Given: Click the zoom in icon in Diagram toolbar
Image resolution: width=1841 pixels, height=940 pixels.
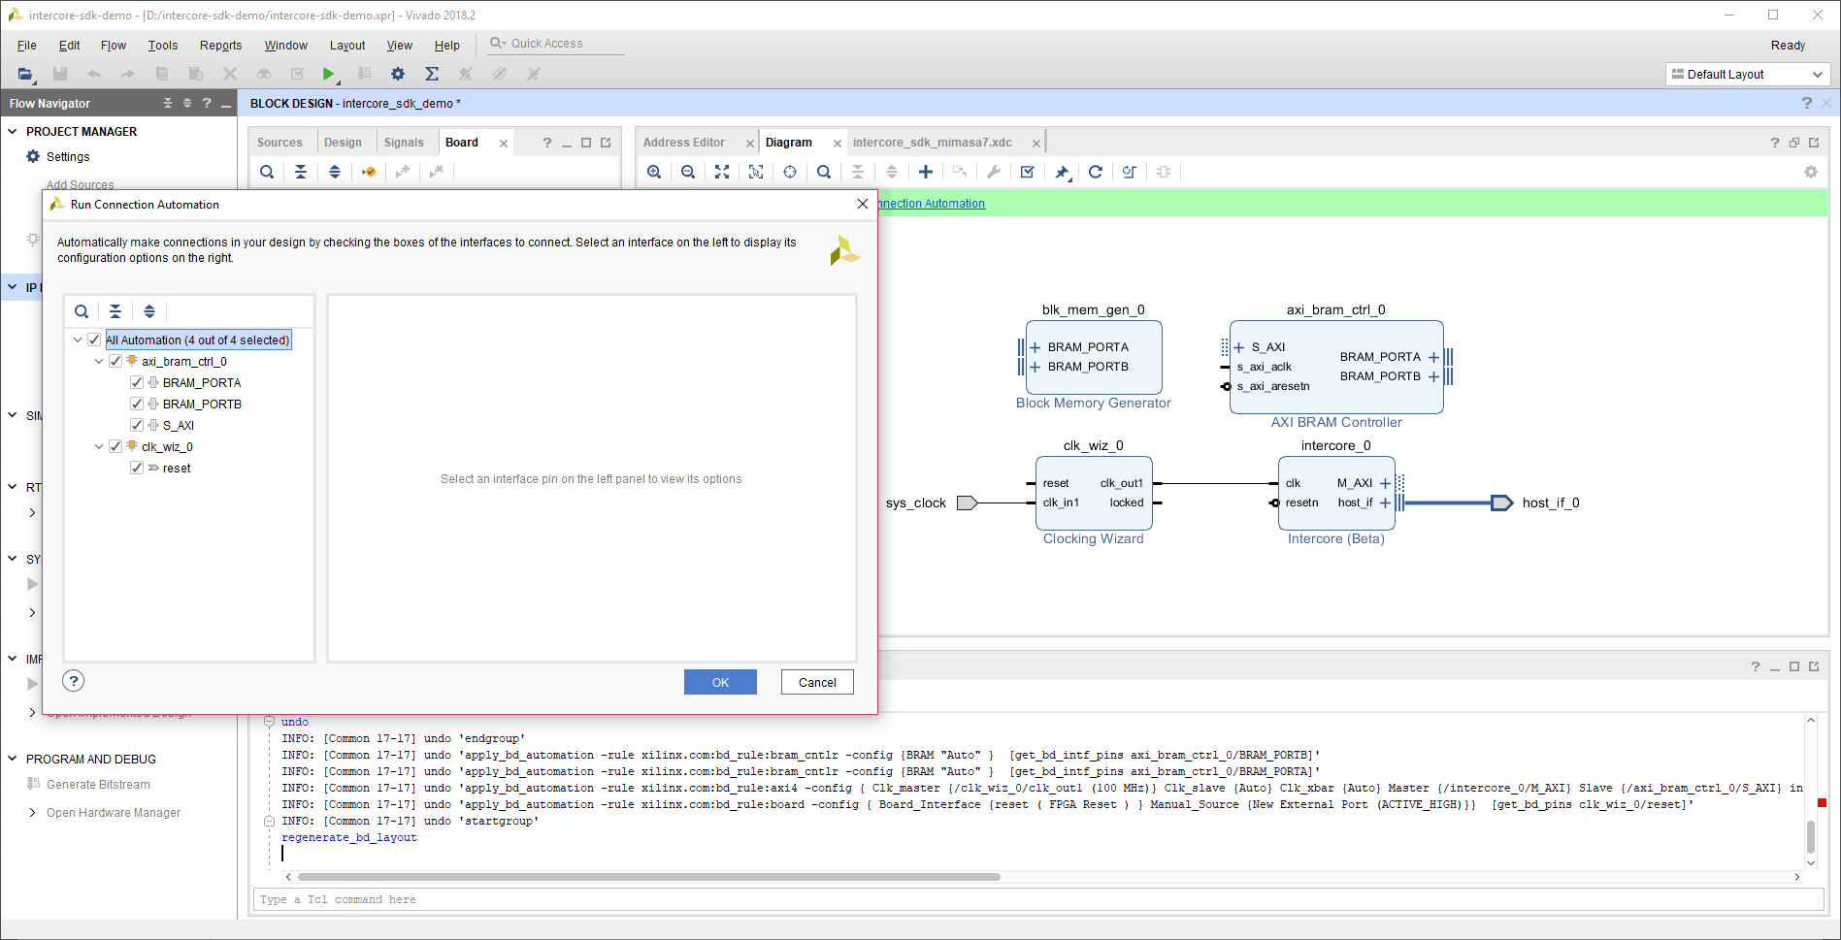Looking at the screenshot, I should 654,172.
